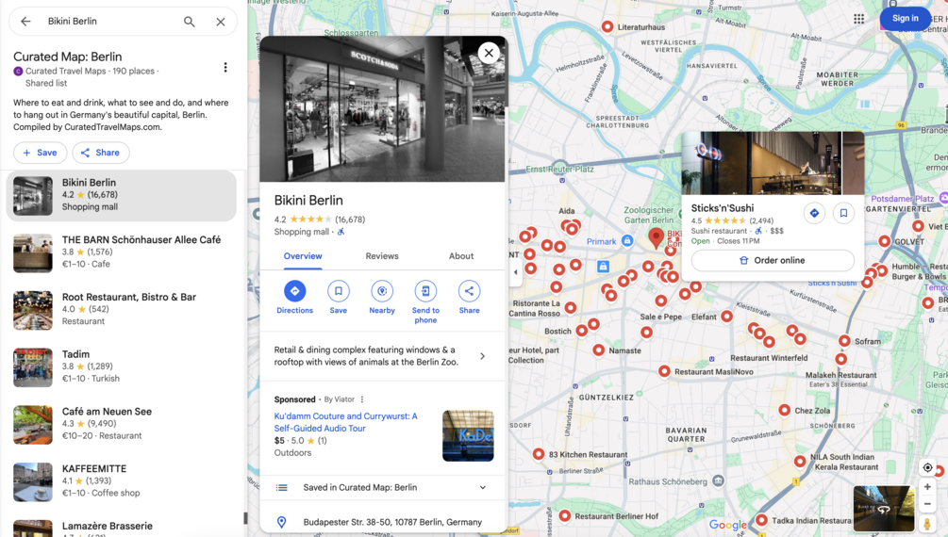Select Bikini Berlin list item
The height and width of the screenshot is (537, 948).
pyautogui.click(x=121, y=196)
